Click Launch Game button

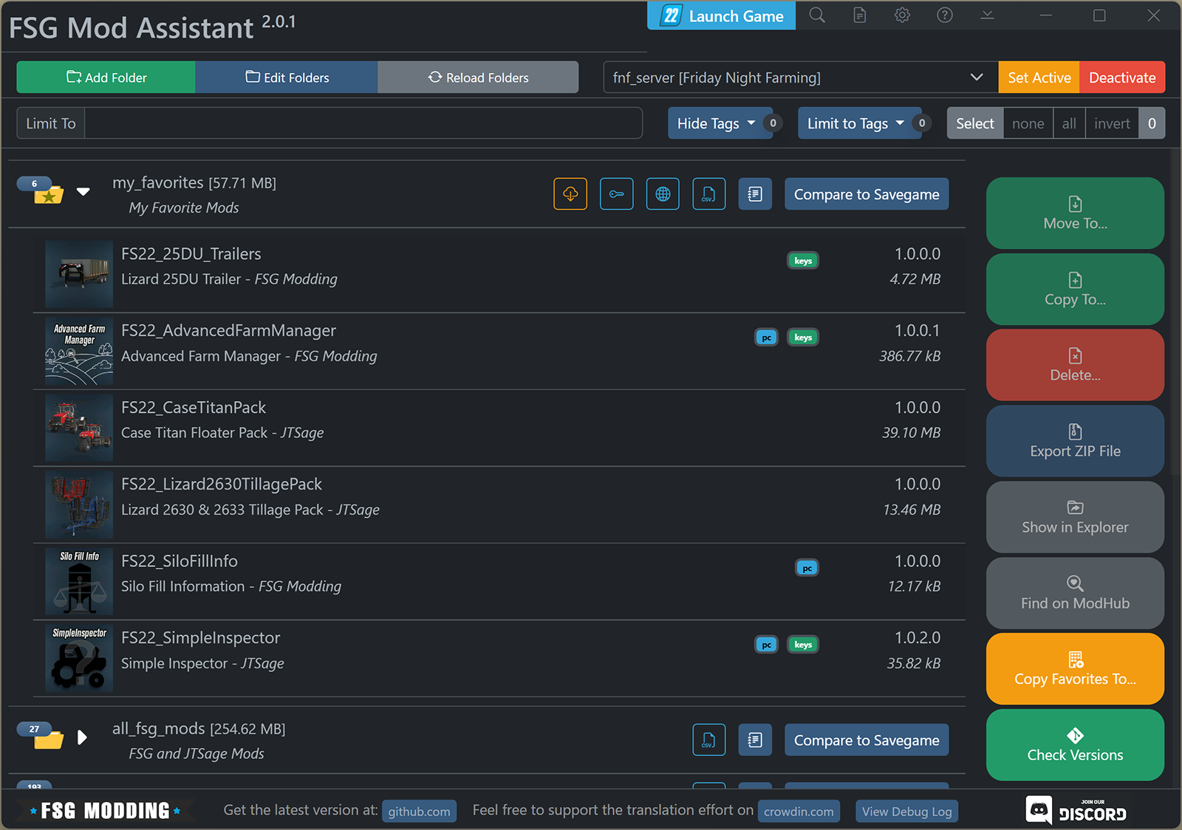pos(722,16)
